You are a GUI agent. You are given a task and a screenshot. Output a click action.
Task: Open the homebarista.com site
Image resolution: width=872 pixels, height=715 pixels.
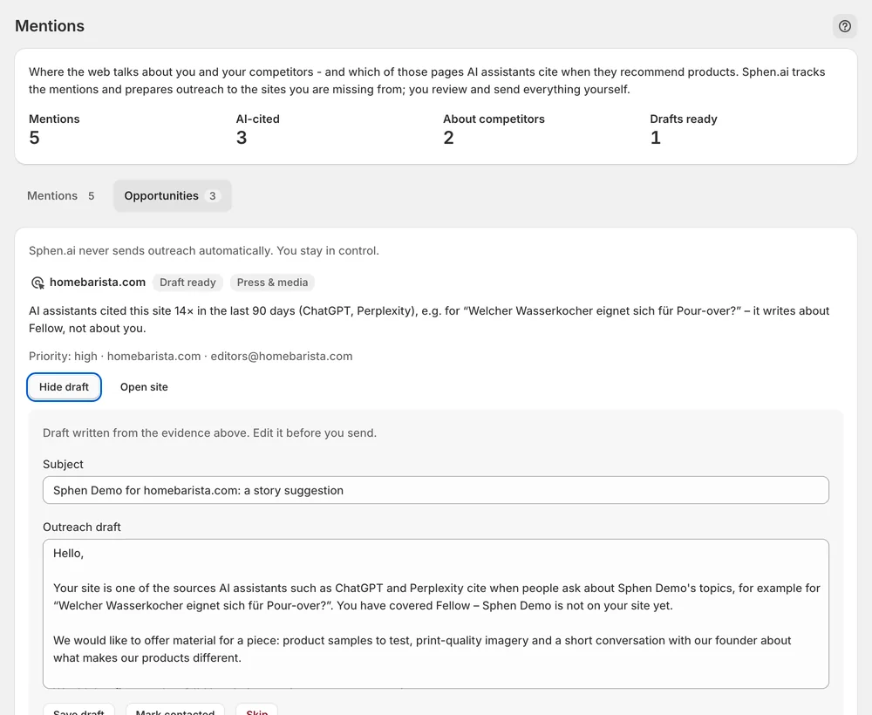tap(144, 387)
